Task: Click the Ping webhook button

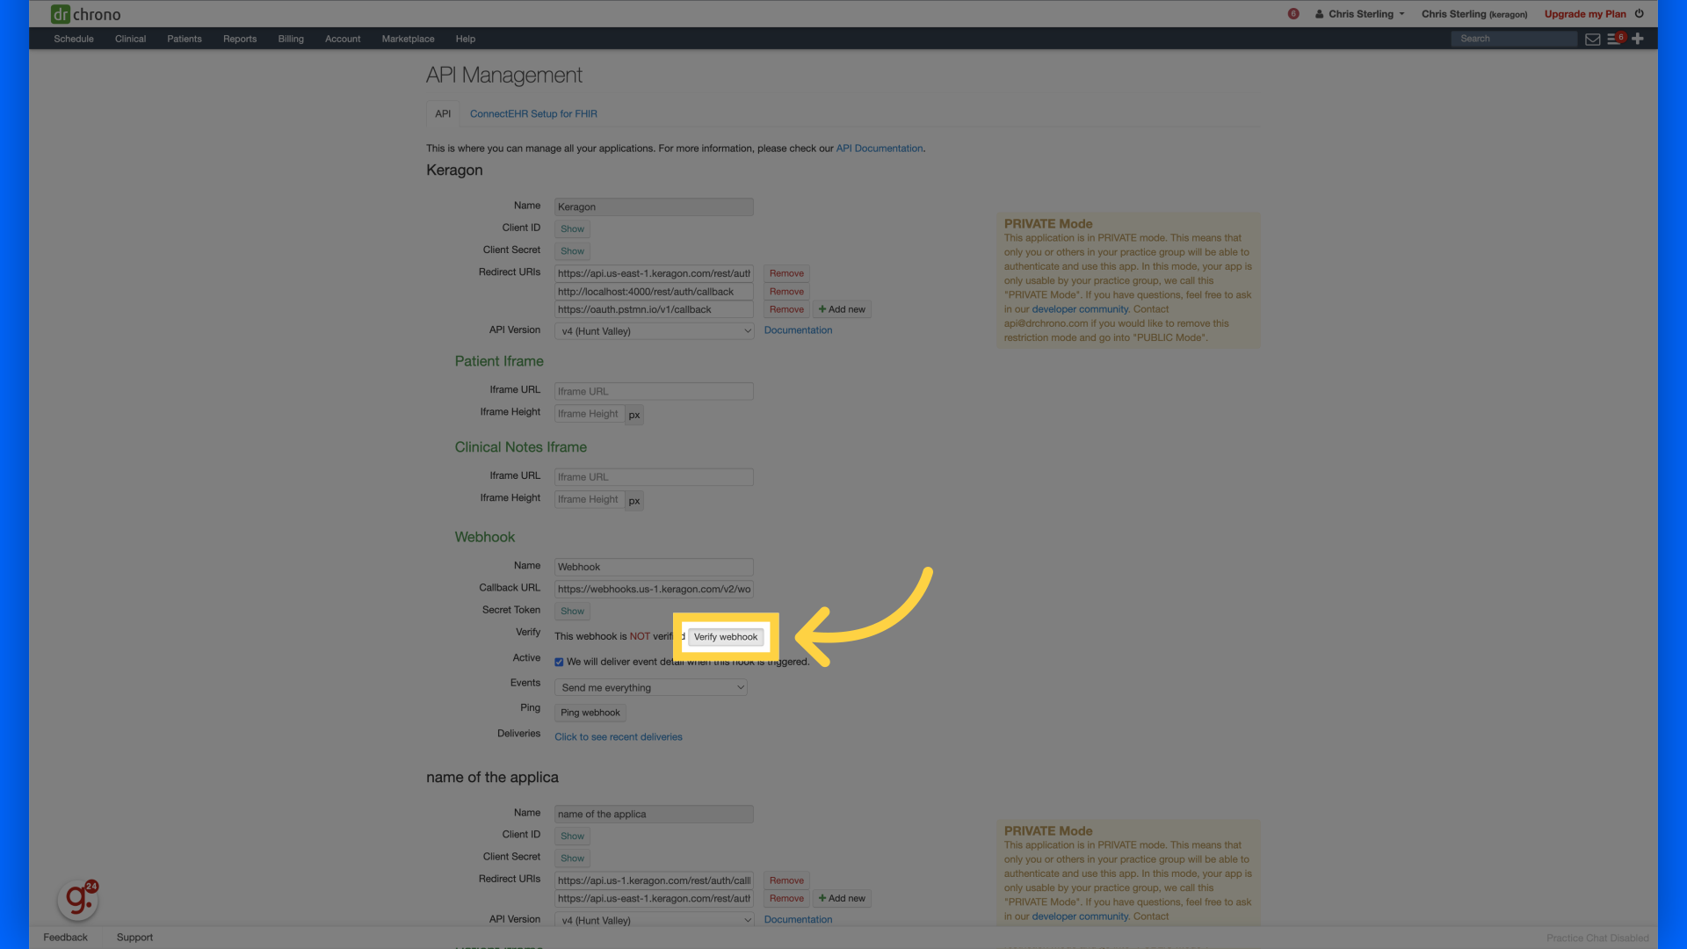Action: 590,713
